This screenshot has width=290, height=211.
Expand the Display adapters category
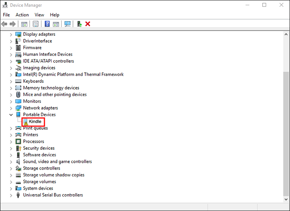coord(11,35)
